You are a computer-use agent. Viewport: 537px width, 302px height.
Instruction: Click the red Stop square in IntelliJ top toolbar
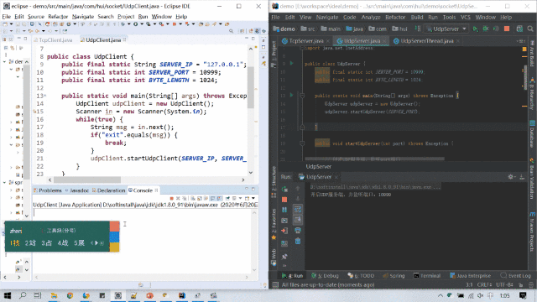point(507,29)
